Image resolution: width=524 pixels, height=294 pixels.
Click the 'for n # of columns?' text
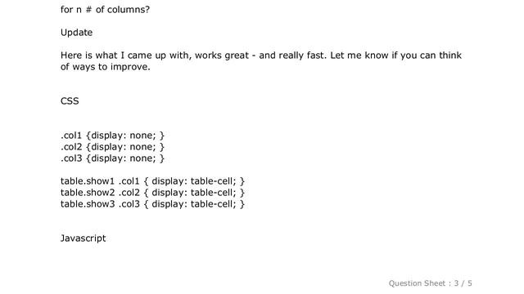coord(105,10)
